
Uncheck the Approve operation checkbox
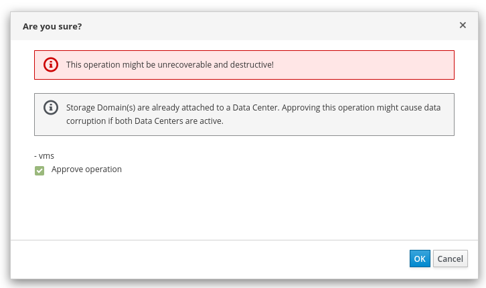(x=39, y=170)
